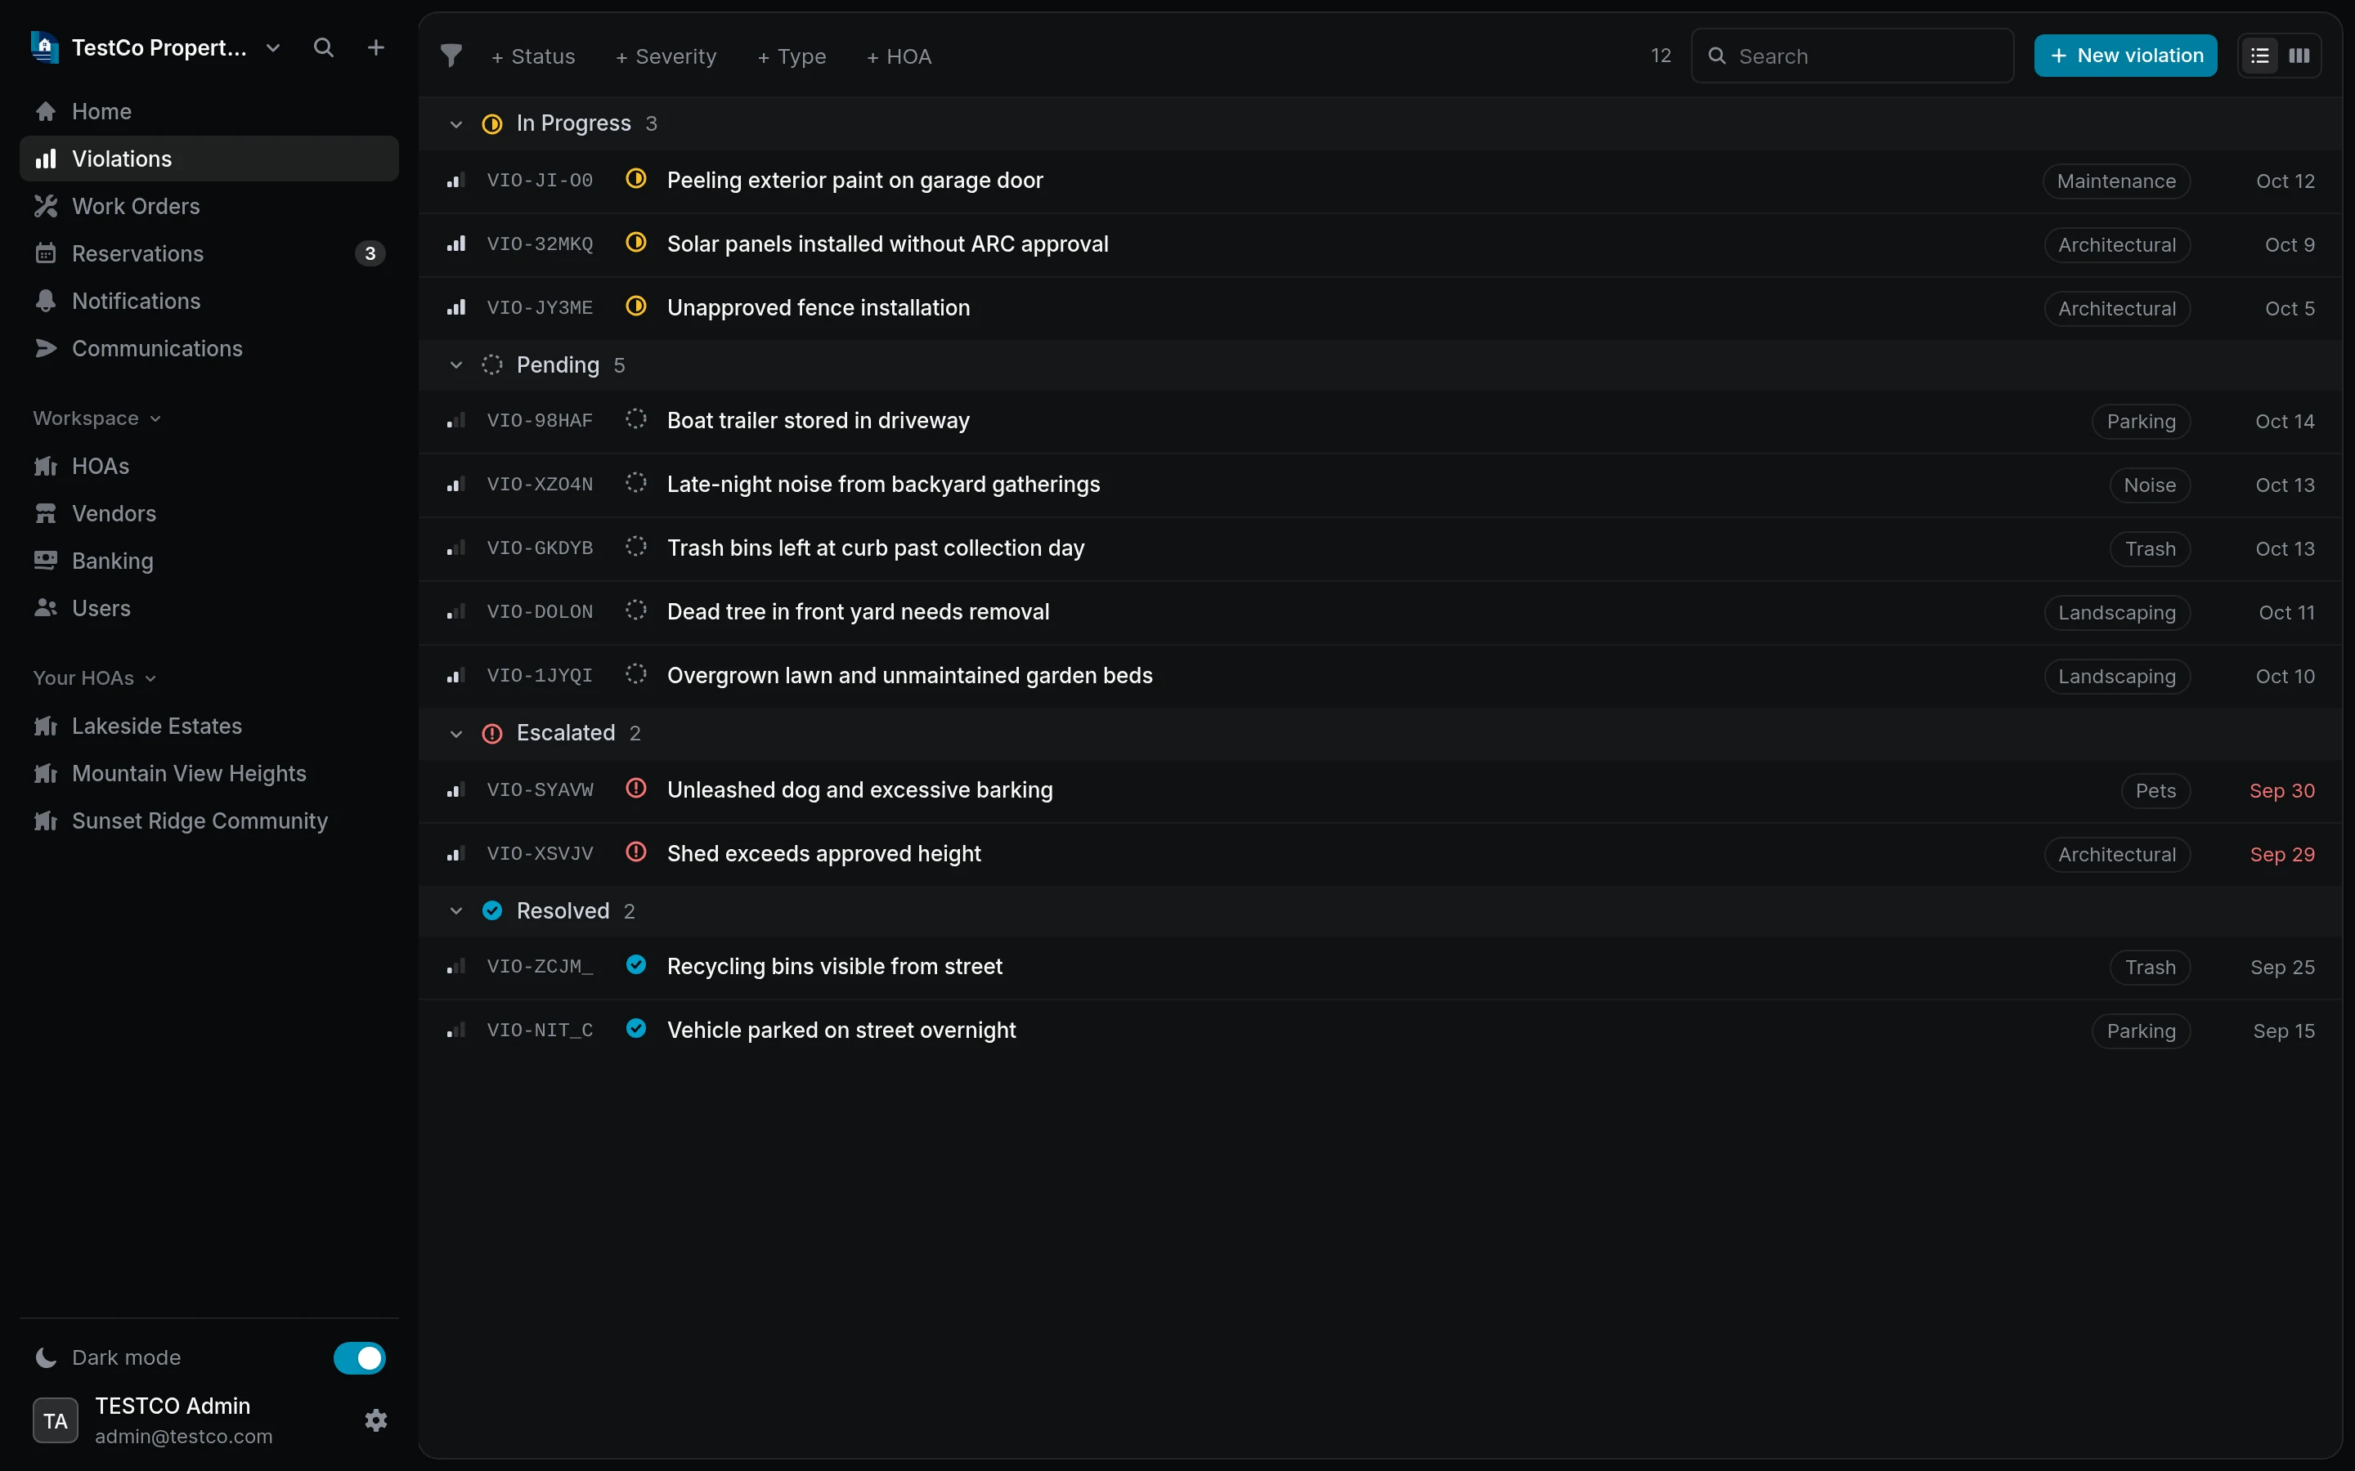Add a Status filter

coord(533,56)
